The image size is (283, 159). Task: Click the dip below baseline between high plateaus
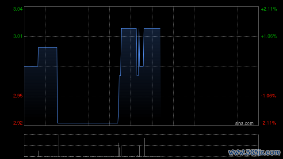point(138,76)
